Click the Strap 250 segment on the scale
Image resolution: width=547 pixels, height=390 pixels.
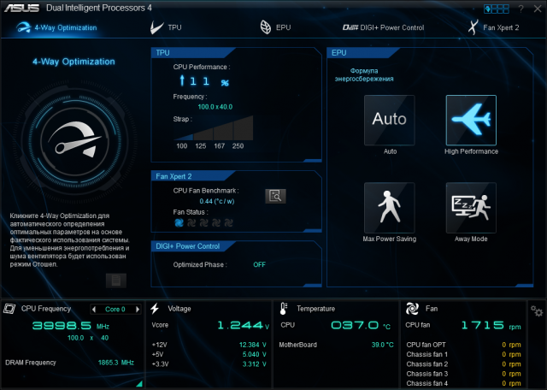click(x=243, y=128)
